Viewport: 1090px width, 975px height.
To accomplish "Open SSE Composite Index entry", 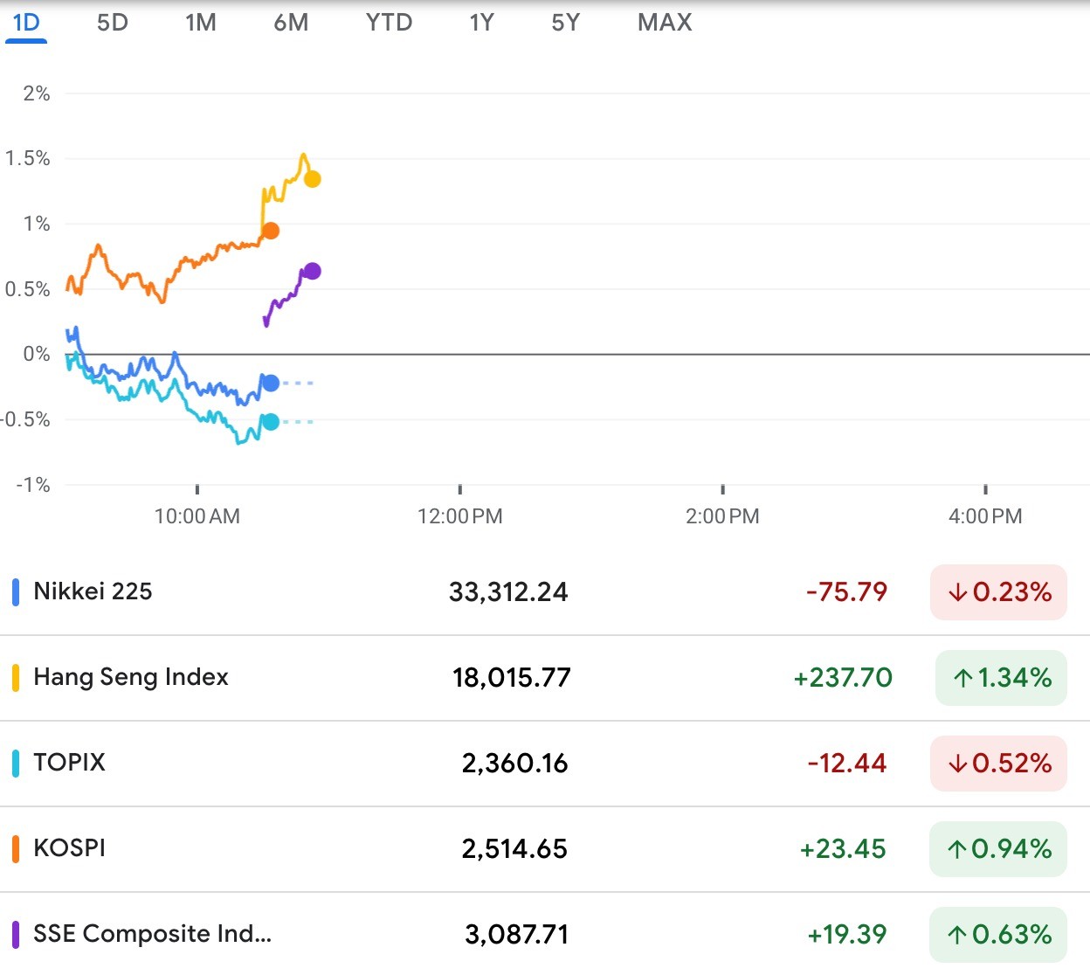I will tap(152, 934).
